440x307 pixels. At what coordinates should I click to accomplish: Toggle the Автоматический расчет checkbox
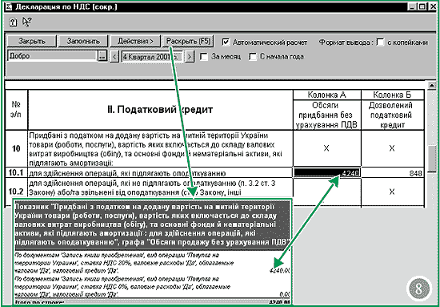pyautogui.click(x=226, y=42)
